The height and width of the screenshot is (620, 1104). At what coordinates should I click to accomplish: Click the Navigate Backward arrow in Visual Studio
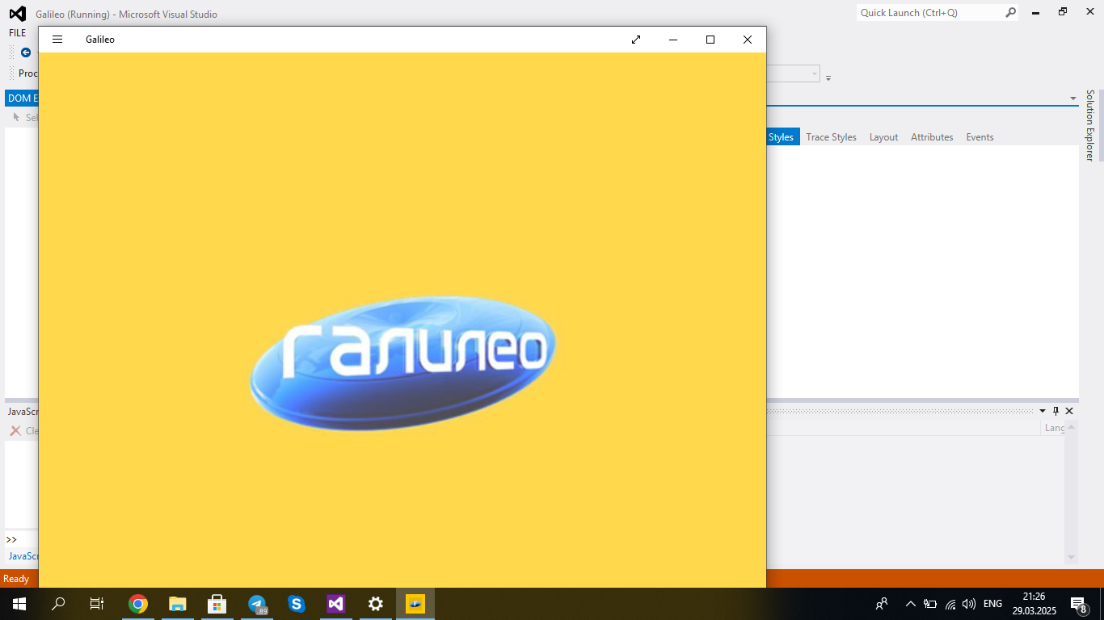point(26,52)
